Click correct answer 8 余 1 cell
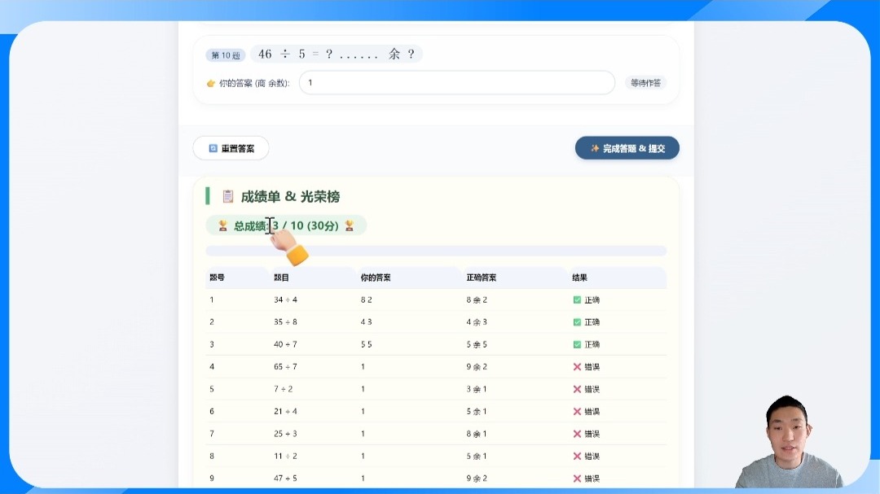This screenshot has height=494, width=880. click(477, 434)
